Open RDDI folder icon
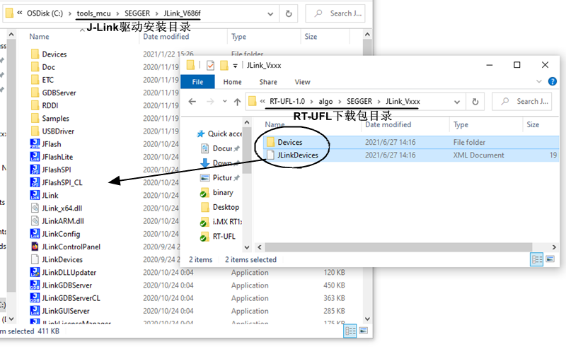Screen dimensions: 566x349 35,105
